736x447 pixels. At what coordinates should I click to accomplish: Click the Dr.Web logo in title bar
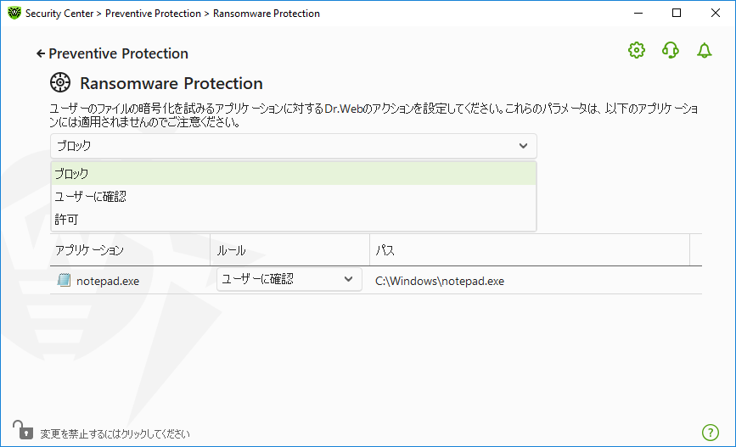click(14, 14)
